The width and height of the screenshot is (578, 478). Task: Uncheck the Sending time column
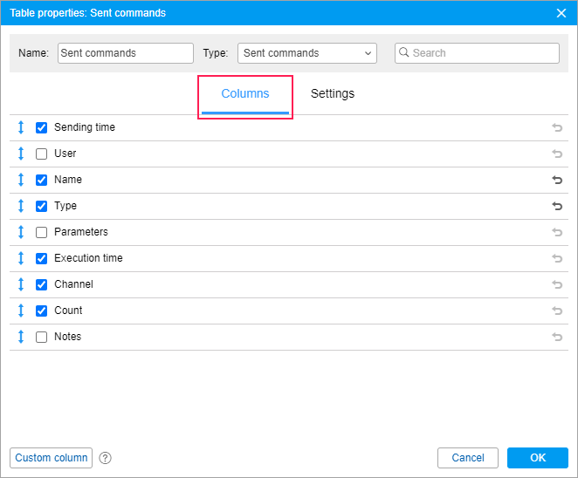tap(41, 128)
